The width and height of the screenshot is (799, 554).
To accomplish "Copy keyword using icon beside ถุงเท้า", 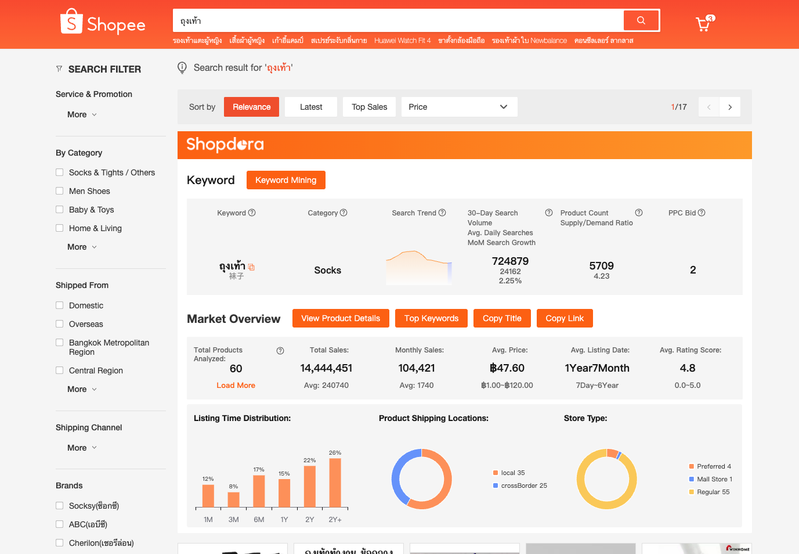I will [251, 267].
